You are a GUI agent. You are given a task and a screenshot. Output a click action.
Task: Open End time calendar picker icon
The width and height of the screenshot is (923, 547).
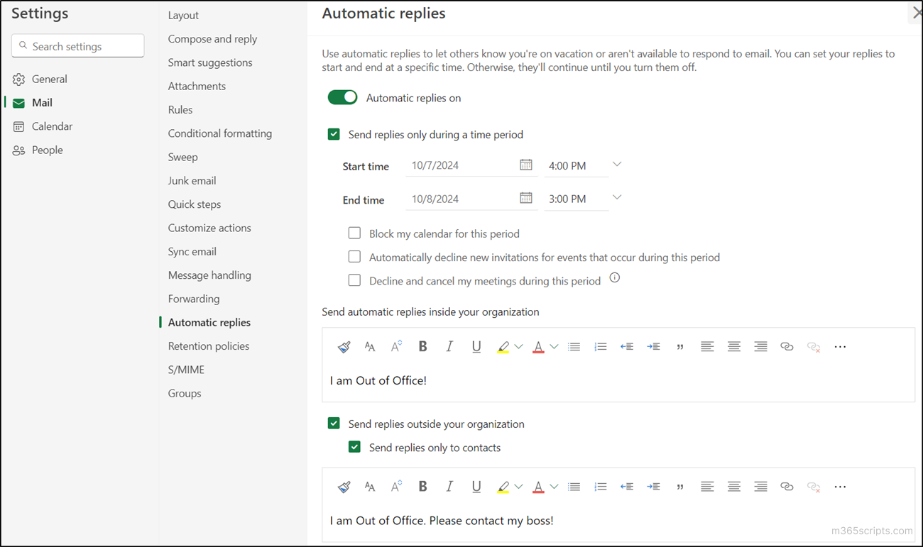526,198
